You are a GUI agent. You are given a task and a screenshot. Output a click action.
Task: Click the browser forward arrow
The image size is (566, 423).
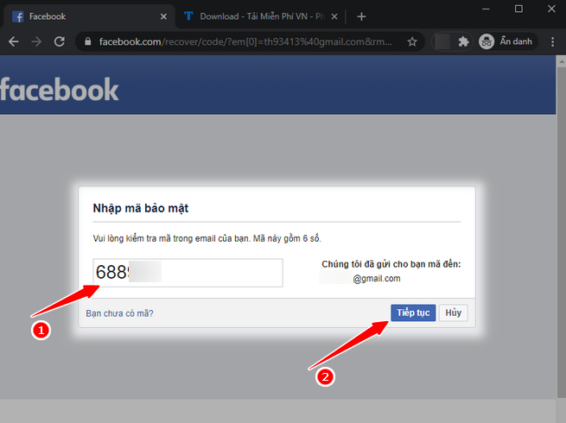pos(36,41)
